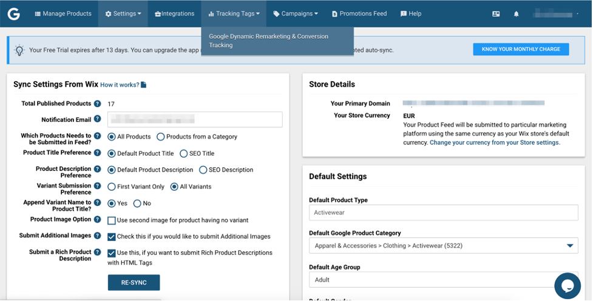This screenshot has height=301, width=593.
Task: Uncheck submit Additional Images checkbox
Action: click(x=112, y=237)
